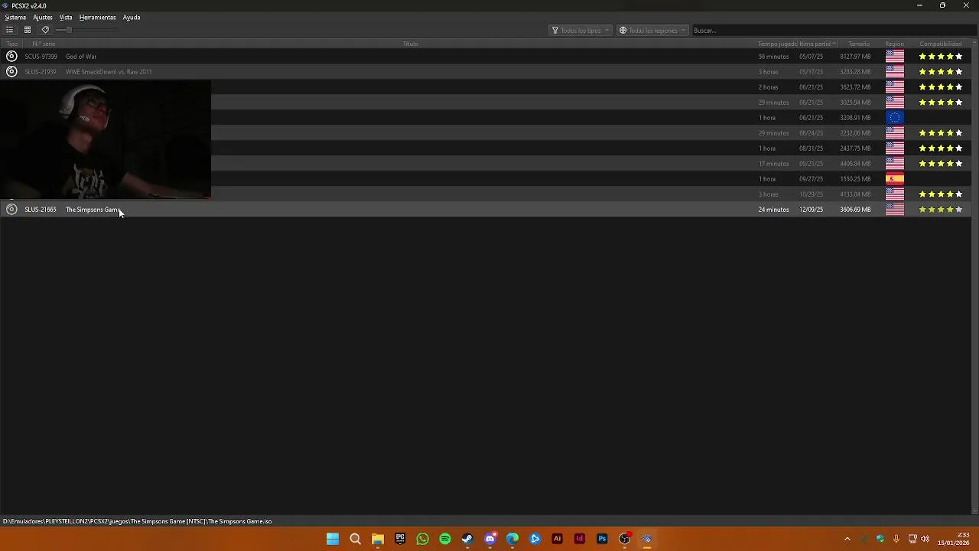Click serial SCUS-97399

(41, 57)
